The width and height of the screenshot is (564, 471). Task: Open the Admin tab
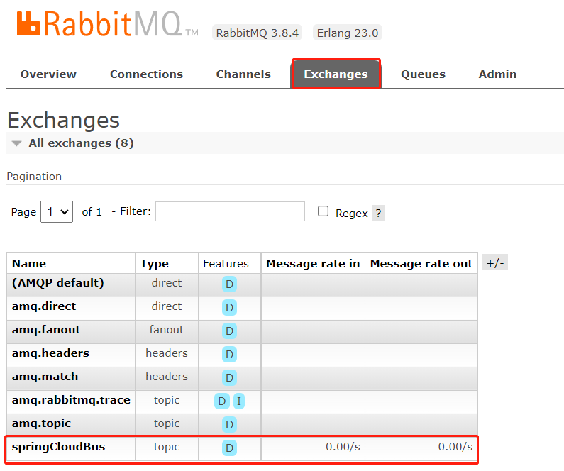(497, 74)
